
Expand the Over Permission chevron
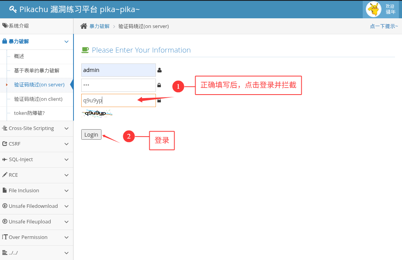[66, 237]
